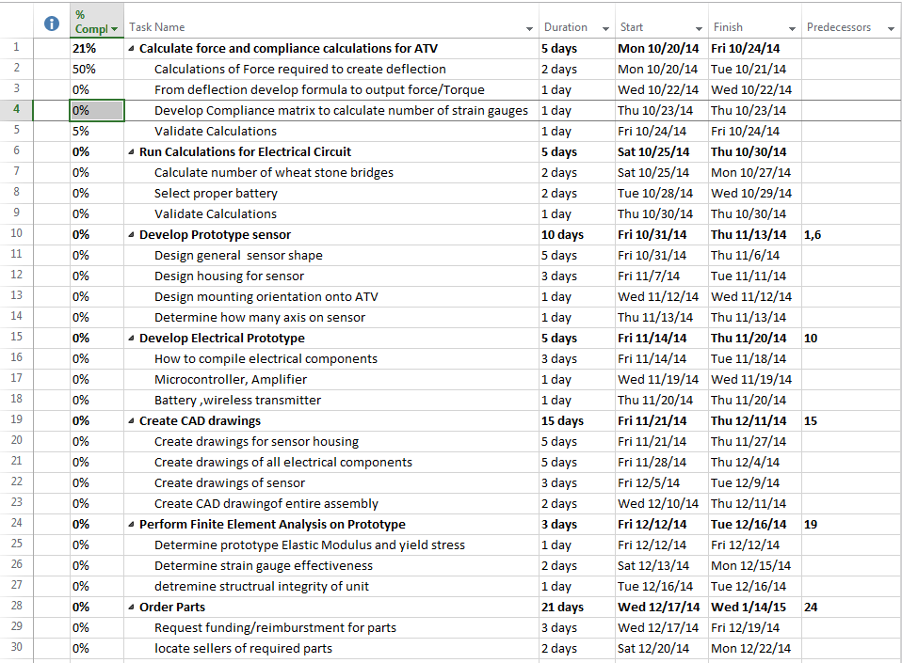This screenshot has width=902, height=663.
Task: Click the 21% complete cell
Action: tap(97, 48)
